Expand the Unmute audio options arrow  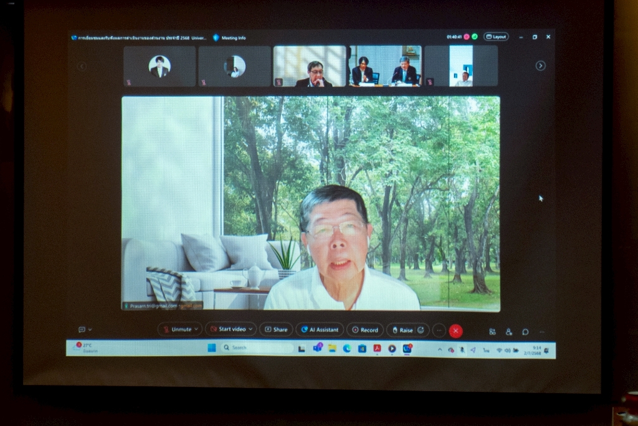pos(197,329)
